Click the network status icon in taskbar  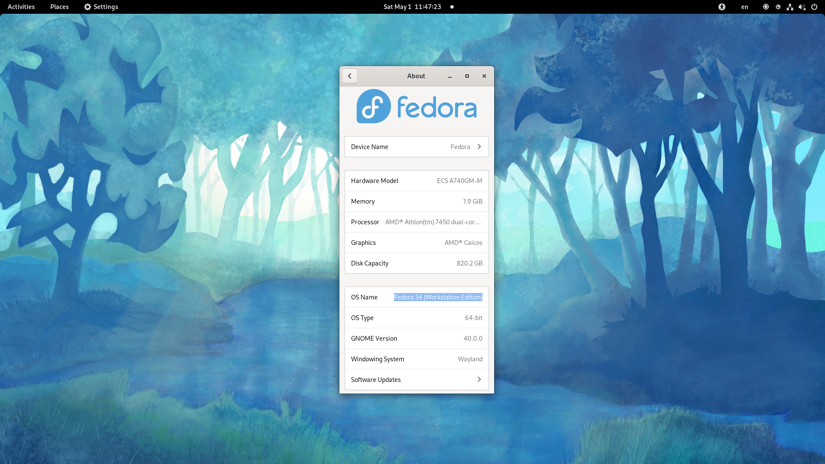tap(791, 6)
